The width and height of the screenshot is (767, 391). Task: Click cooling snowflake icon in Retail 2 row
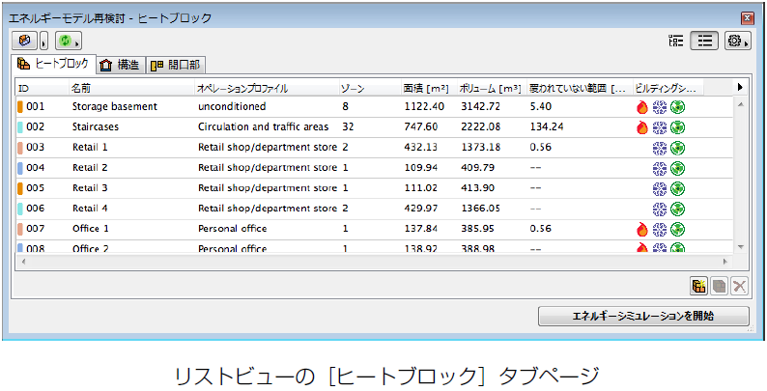click(x=660, y=168)
